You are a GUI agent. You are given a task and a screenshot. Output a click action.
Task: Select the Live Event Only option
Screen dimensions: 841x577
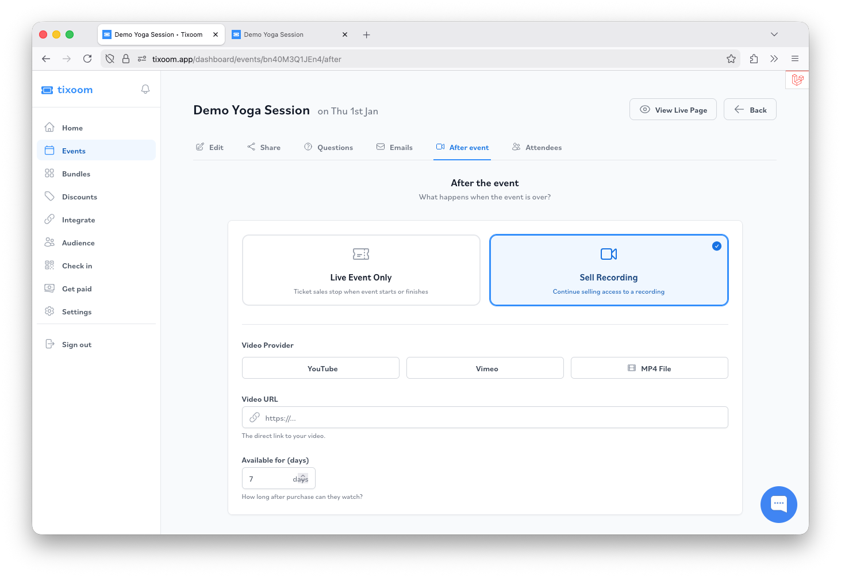[361, 270]
